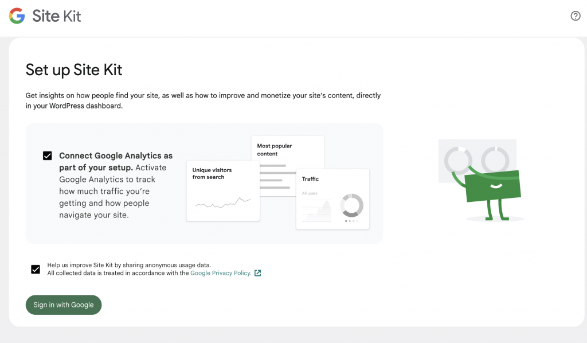
Task: Click the Site Kit header title
Action: 57,16
